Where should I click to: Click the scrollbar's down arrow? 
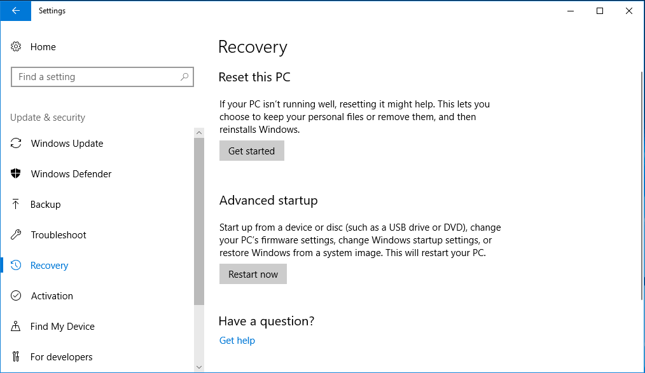[x=199, y=367]
